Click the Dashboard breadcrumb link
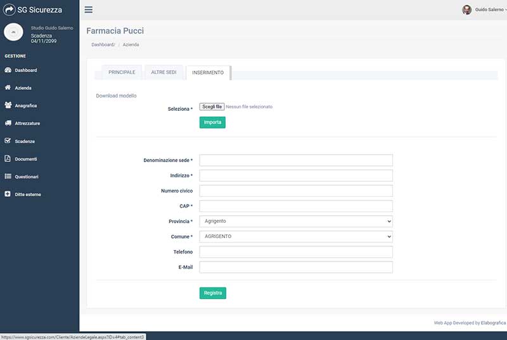 pos(103,44)
